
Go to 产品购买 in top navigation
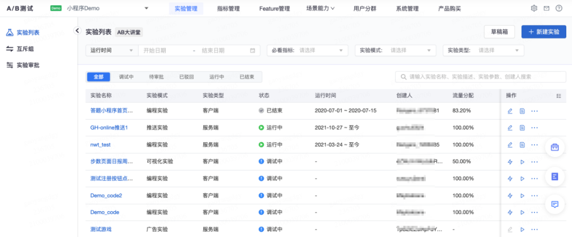point(450,8)
